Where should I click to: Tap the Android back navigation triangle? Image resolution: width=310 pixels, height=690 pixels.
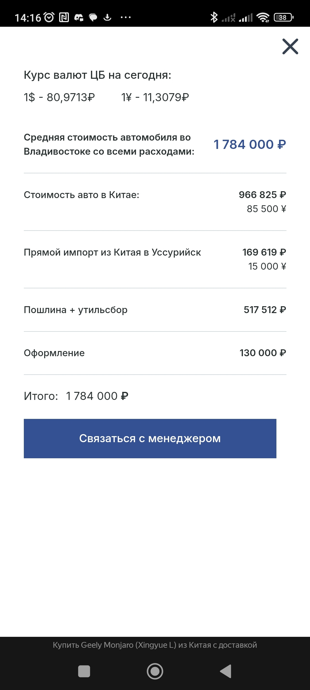226,671
